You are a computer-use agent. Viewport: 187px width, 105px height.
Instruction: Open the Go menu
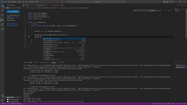click(x=23, y=2)
